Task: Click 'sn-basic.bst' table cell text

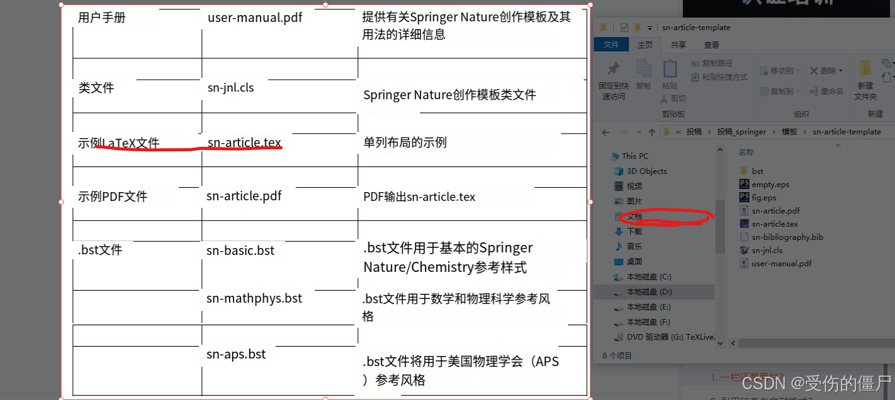Action: click(x=240, y=251)
